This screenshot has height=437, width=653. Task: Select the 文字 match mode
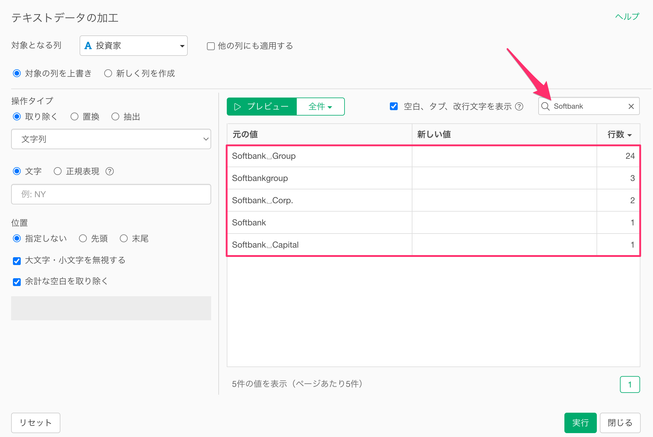17,171
